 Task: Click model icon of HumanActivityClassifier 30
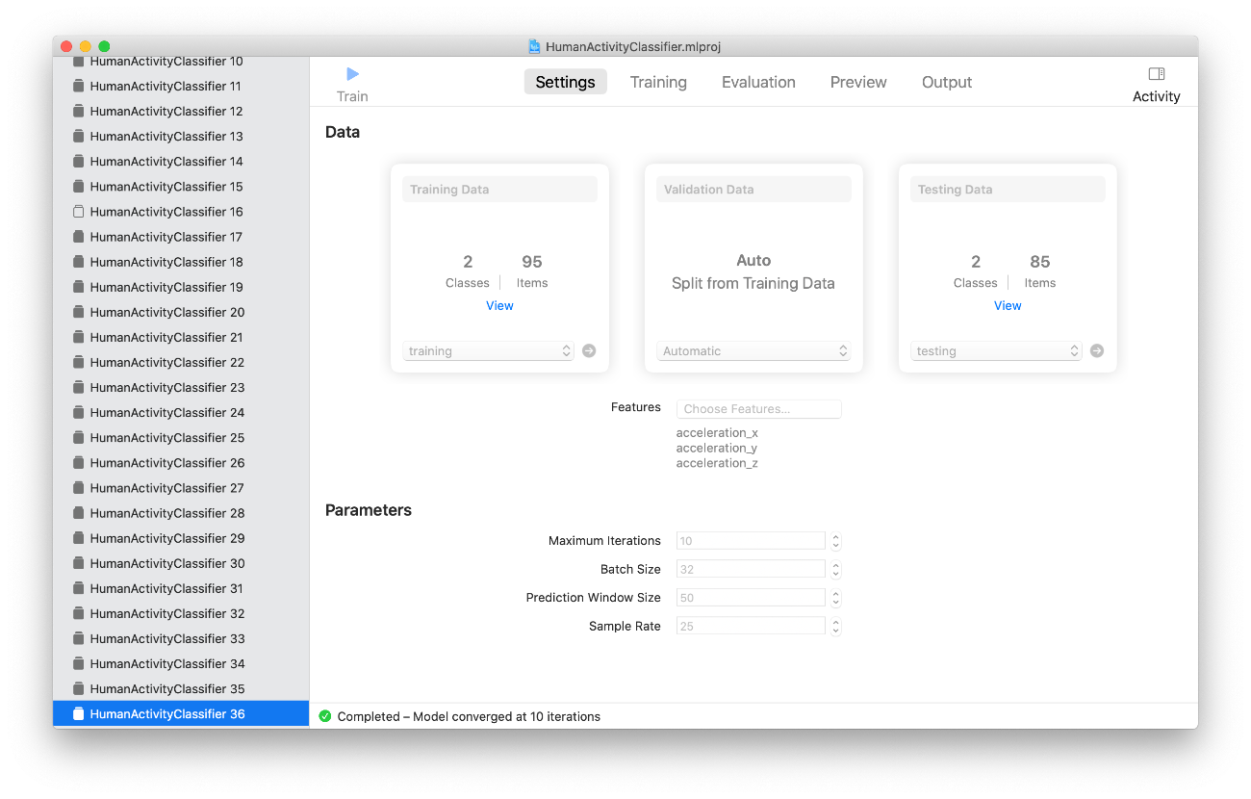pos(79,563)
